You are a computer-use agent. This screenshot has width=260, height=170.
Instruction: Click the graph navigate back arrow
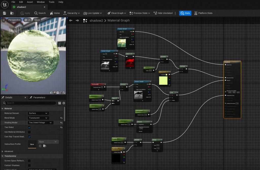tap(71, 21)
